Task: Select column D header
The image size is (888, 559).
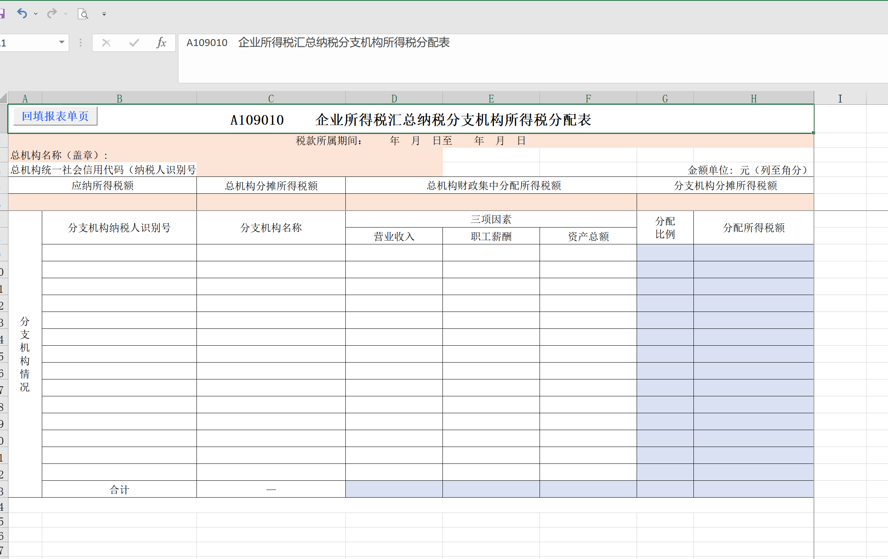Action: point(394,99)
